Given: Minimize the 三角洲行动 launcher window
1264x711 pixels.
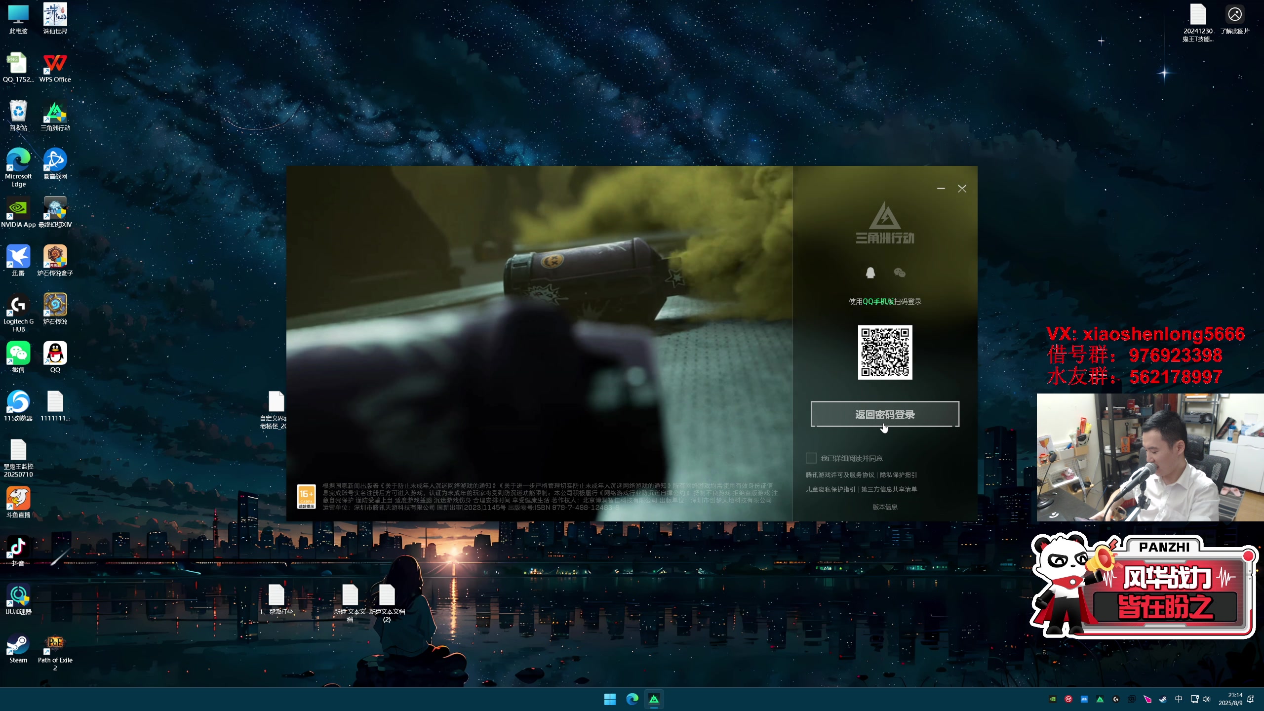Looking at the screenshot, I should pos(941,189).
